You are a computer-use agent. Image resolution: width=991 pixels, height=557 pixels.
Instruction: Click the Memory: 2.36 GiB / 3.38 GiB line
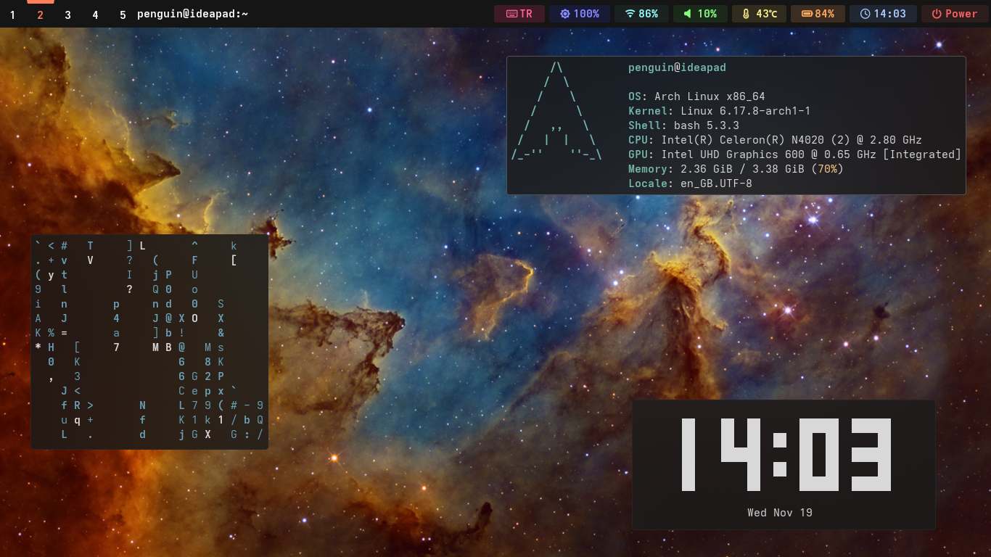pos(736,169)
